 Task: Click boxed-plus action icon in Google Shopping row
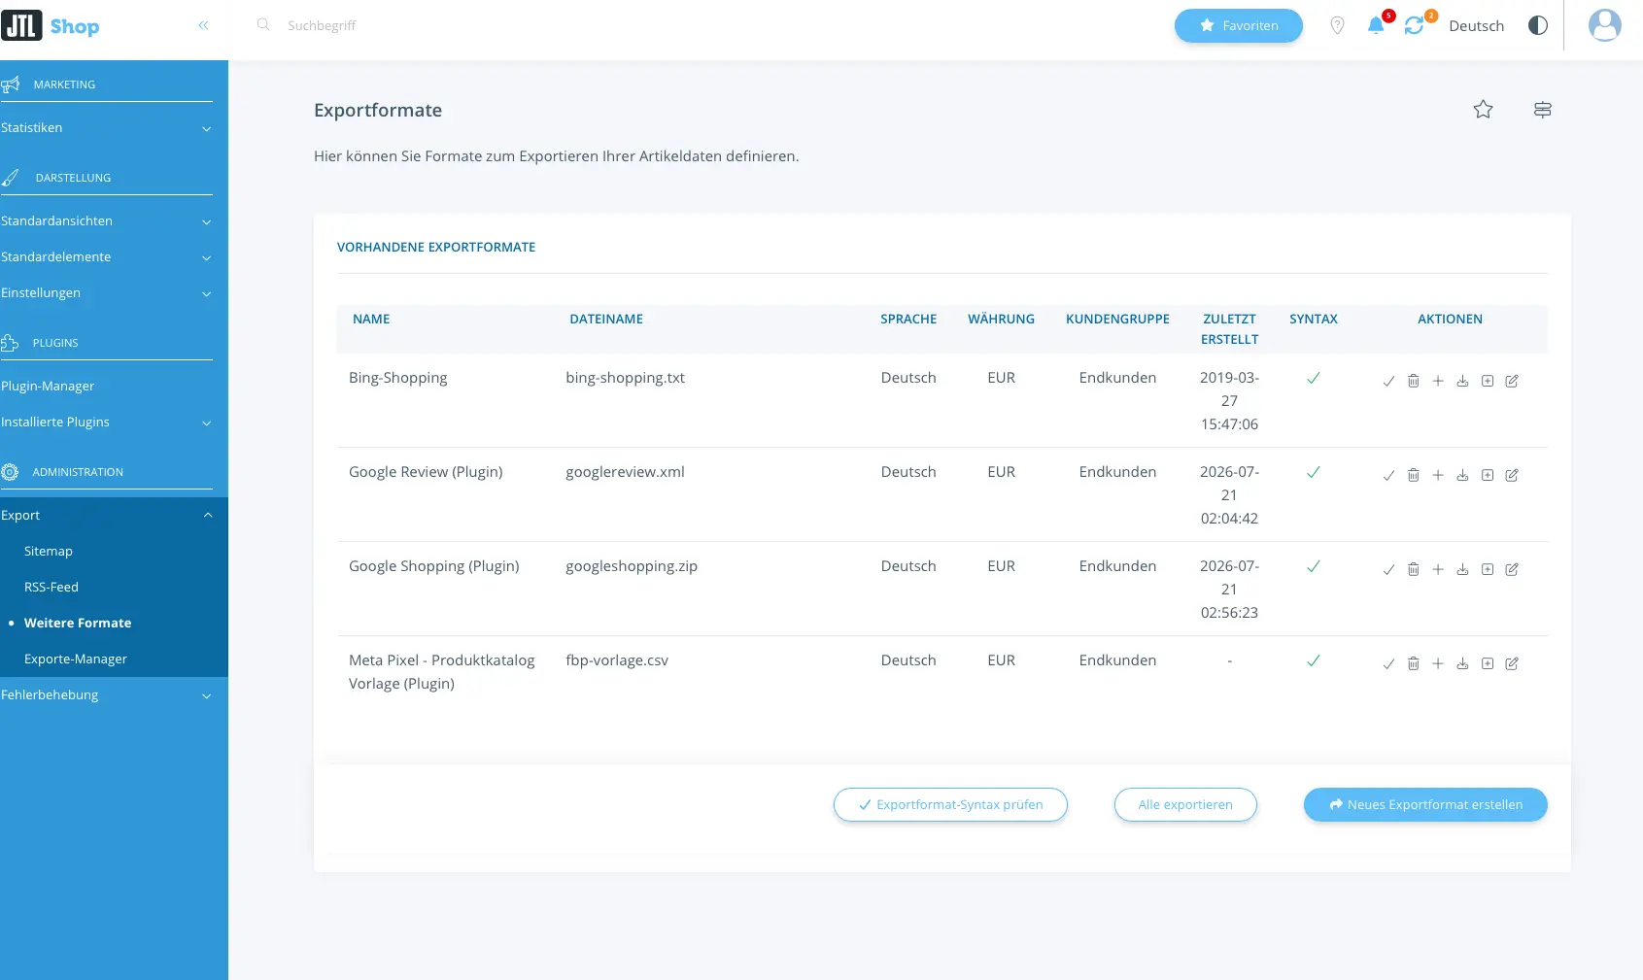tap(1488, 569)
